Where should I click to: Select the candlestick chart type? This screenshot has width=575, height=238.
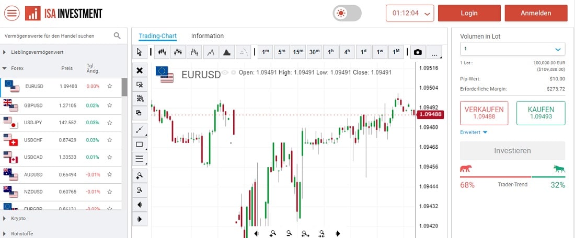point(162,52)
